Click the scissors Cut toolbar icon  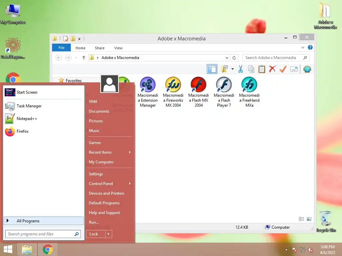(x=240, y=69)
